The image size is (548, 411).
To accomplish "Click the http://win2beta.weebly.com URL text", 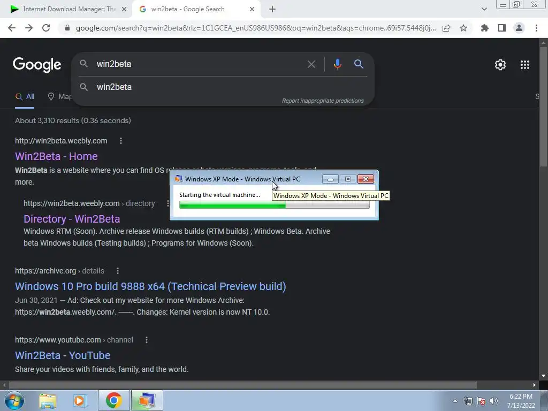I will [x=61, y=141].
